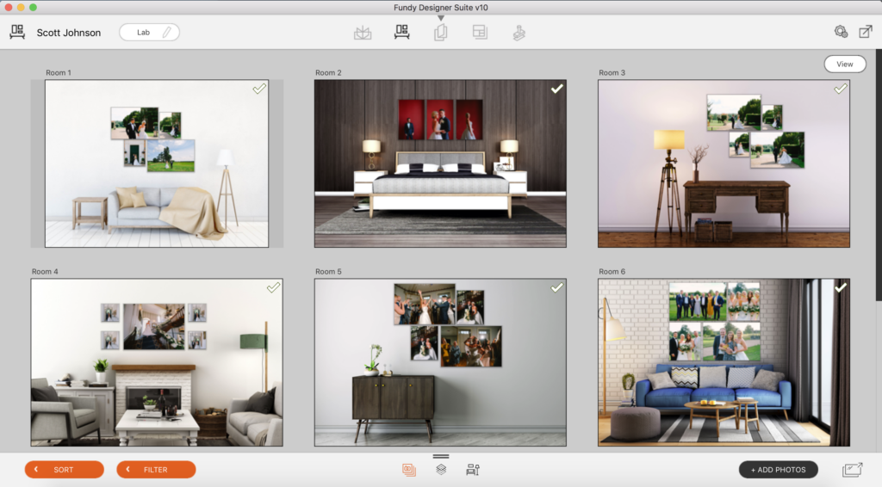882x487 pixels.
Task: Click the Room 5 label
Action: [x=328, y=271]
